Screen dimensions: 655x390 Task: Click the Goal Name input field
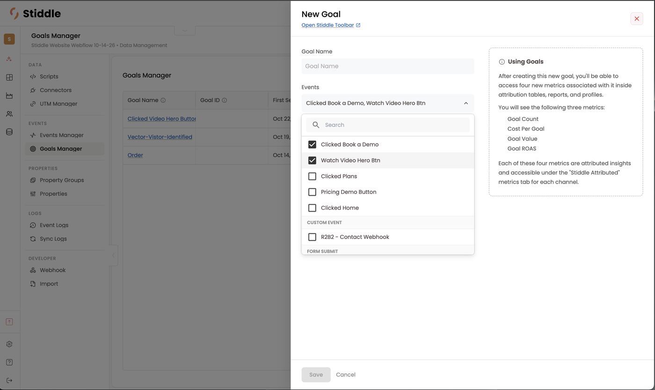pos(388,66)
